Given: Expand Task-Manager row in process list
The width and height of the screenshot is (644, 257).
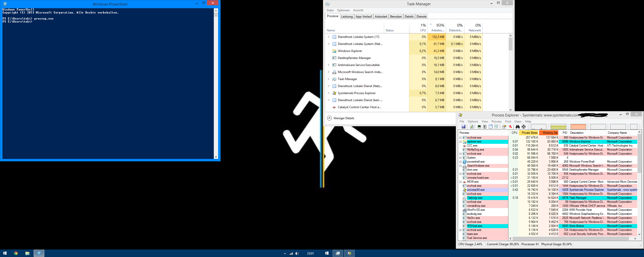Looking at the screenshot, I should tap(329, 79).
